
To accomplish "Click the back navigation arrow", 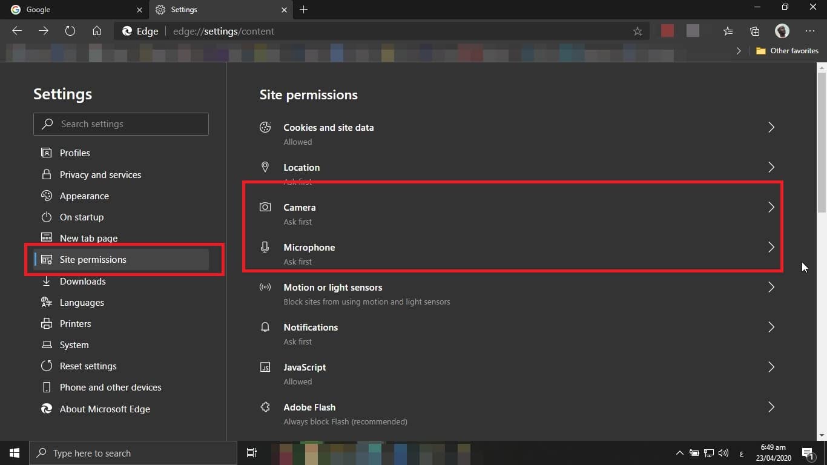I will [17, 31].
